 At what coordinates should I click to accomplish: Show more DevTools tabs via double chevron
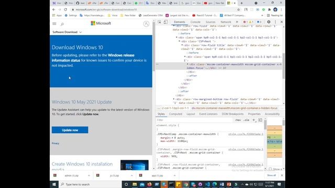click(237, 22)
